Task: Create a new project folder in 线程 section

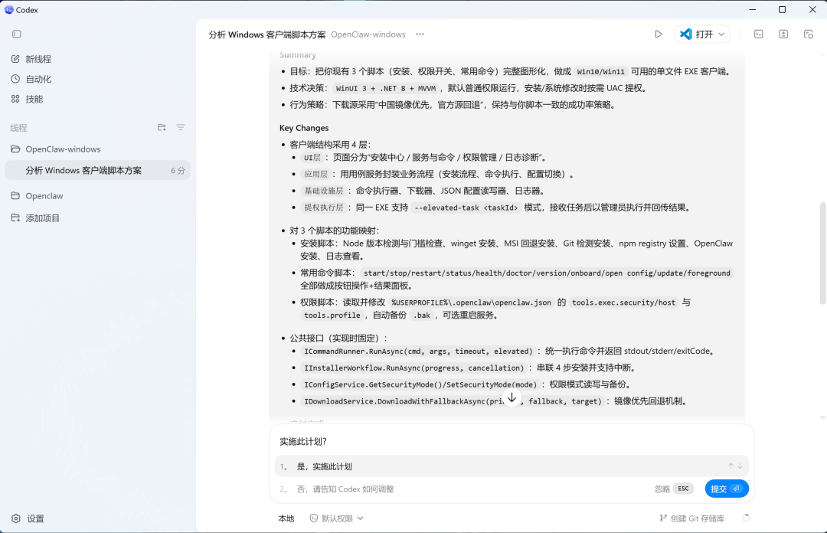Action: click(x=162, y=128)
